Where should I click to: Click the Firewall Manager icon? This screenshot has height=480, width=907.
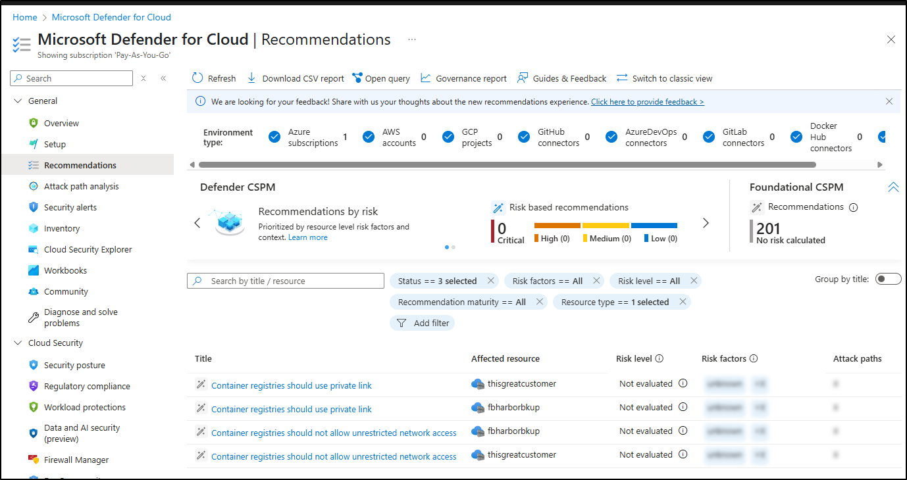pyautogui.click(x=34, y=460)
